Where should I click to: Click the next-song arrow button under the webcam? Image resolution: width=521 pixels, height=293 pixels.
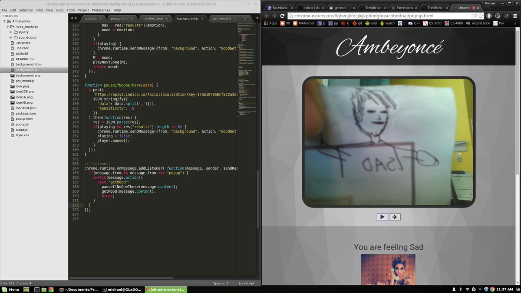(x=395, y=217)
